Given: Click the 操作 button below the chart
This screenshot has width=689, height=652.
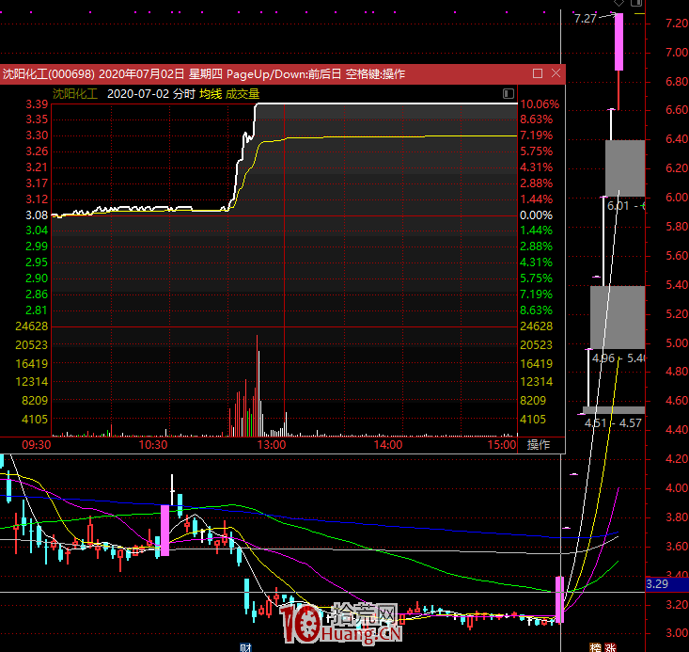Looking at the screenshot, I should [539, 445].
